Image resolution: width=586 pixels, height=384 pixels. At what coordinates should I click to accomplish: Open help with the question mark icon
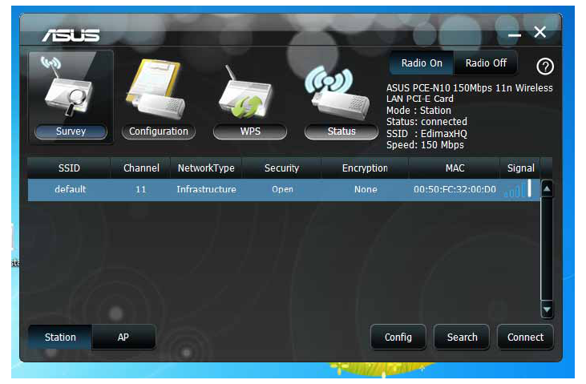click(545, 67)
